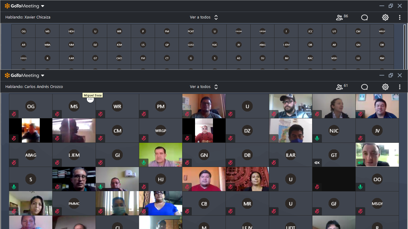
Task: Select the PMMC participant tile
Action: point(74,204)
